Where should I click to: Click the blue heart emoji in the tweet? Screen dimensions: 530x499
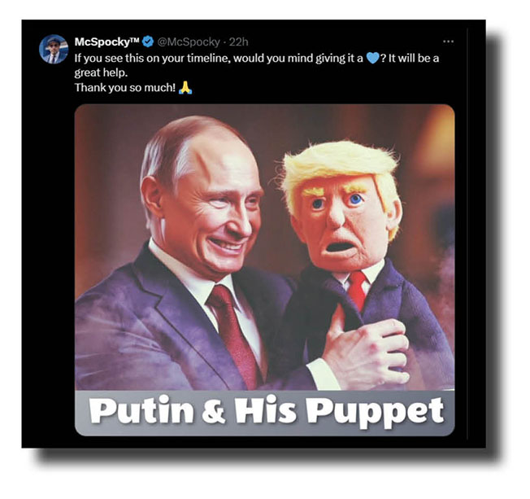371,59
